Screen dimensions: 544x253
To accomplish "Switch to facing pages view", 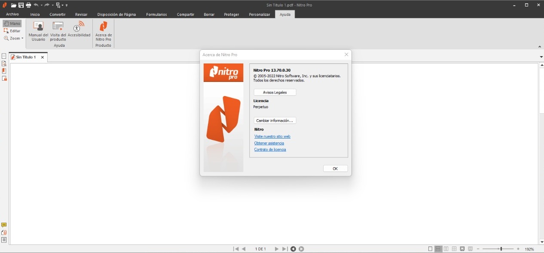I will pyautogui.click(x=446, y=249).
